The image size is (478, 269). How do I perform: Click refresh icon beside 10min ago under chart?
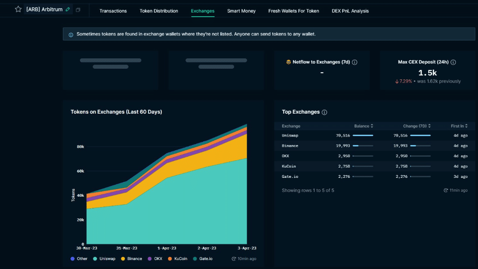234,259
